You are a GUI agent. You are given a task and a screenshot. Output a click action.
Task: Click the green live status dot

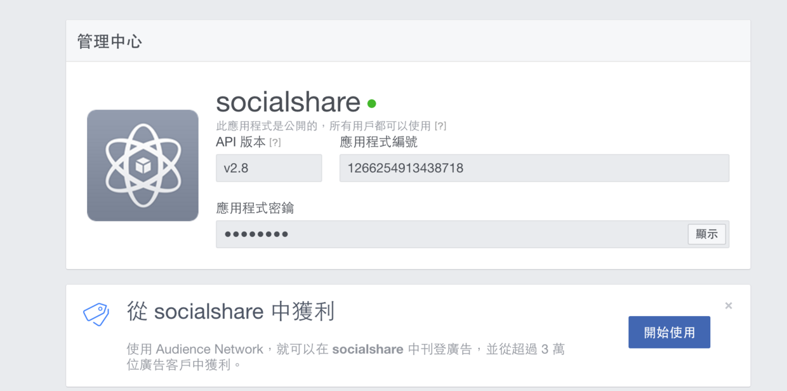(x=372, y=103)
